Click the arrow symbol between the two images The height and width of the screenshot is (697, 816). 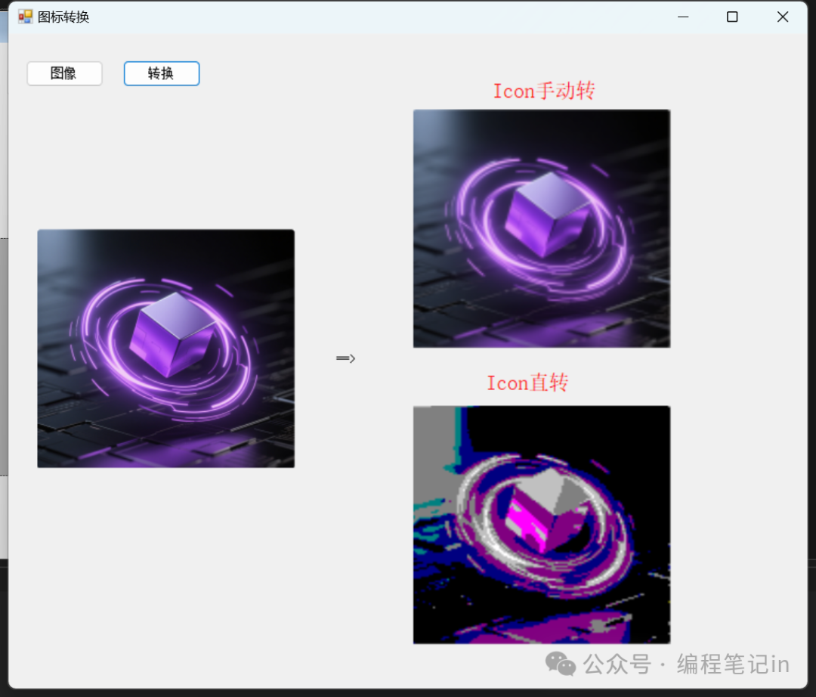click(x=345, y=358)
